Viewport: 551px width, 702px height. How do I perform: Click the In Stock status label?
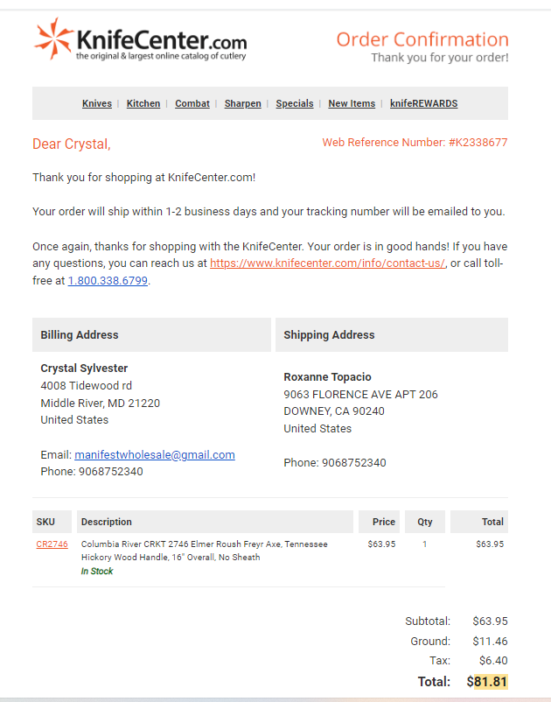[97, 572]
